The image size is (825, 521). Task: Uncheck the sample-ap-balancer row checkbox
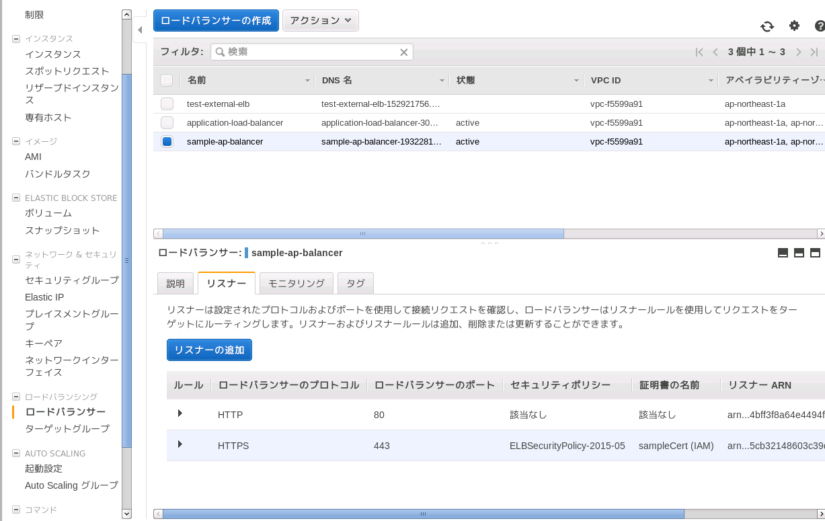pos(167,142)
